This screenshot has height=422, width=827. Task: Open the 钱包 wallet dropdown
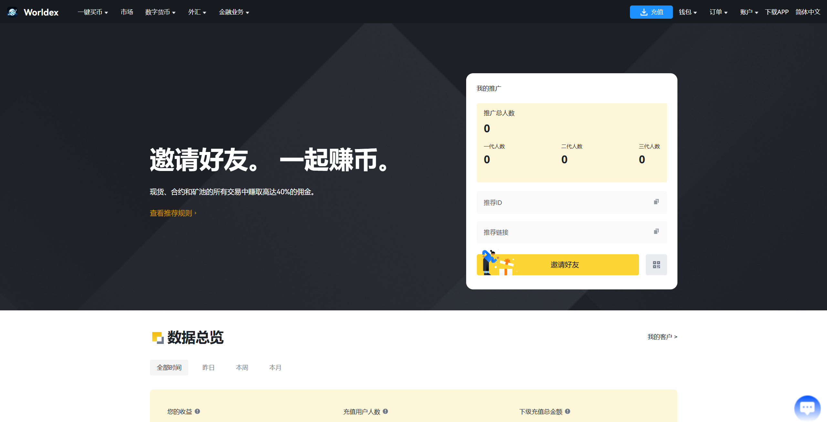[688, 12]
